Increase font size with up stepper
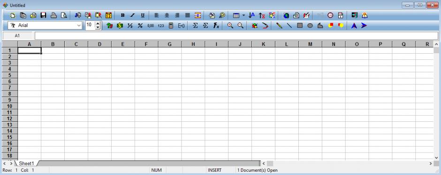The image size is (441, 175). tap(98, 23)
